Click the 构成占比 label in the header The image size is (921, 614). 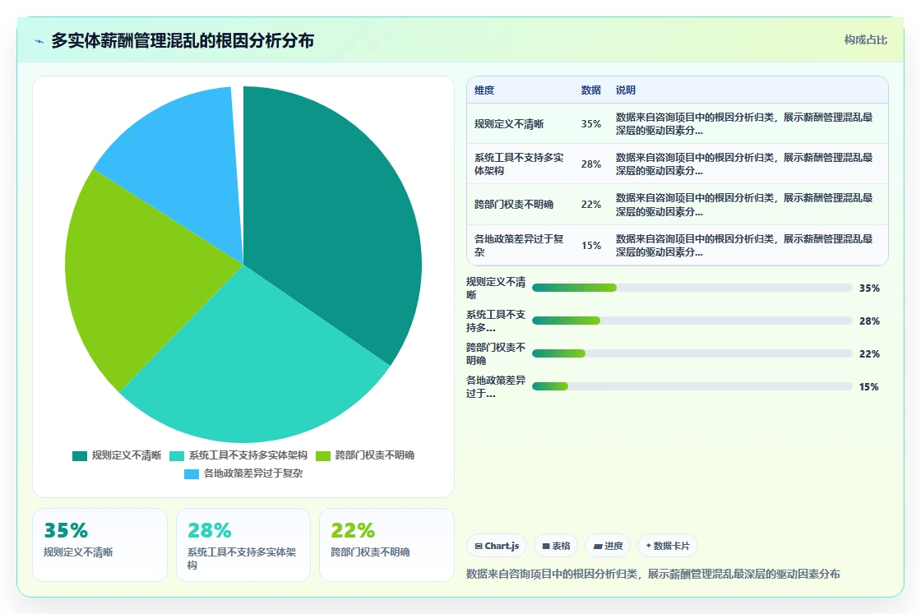coord(865,40)
